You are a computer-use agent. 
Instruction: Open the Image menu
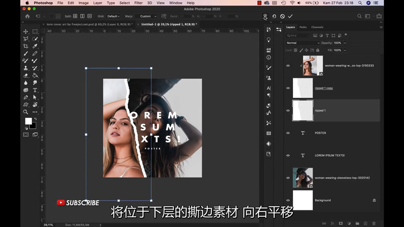click(x=84, y=3)
